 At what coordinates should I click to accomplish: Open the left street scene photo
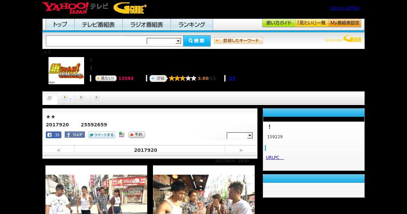[x=96, y=190]
